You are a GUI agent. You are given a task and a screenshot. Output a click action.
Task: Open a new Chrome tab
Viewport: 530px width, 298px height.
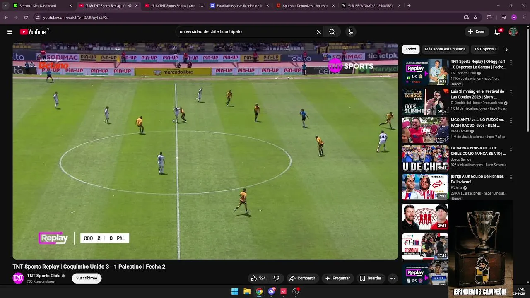(x=409, y=6)
